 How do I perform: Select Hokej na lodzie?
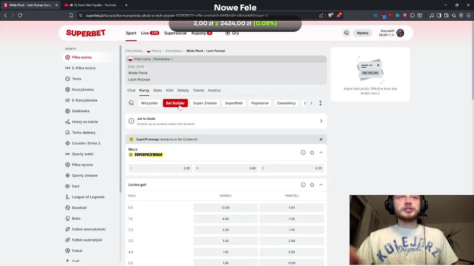(x=81, y=122)
